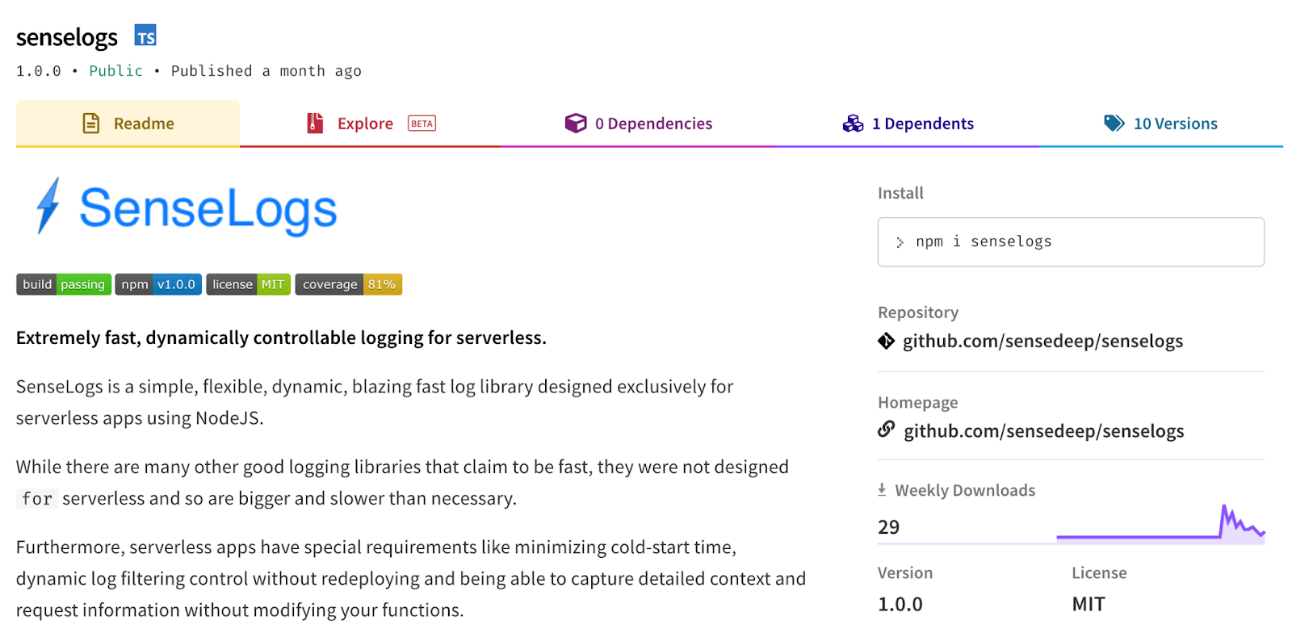
Task: Click the purple Dependencies box icon
Action: (x=576, y=123)
